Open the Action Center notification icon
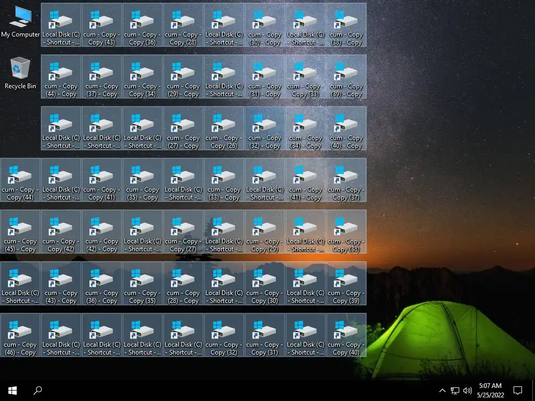 tap(518, 391)
